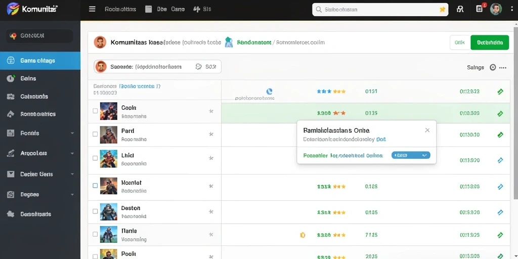The image size is (518, 259).
Task: Expand the Degnee sidebar section
Action: [x=72, y=195]
